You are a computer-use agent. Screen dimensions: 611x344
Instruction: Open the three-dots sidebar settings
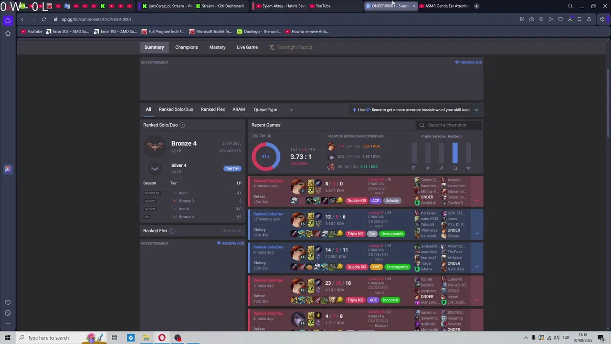[x=8, y=323]
